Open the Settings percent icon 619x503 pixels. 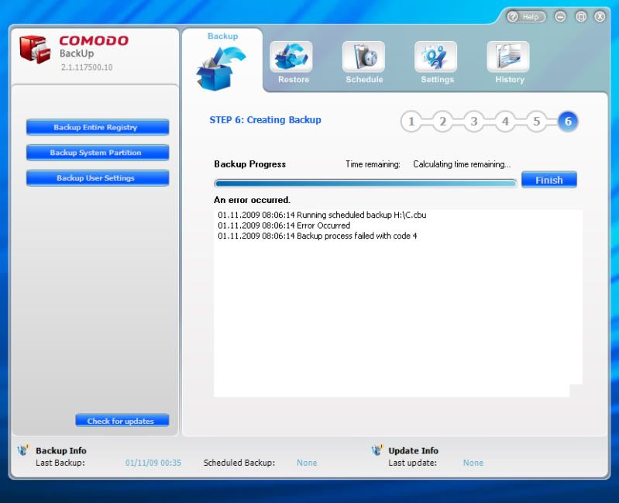point(436,57)
